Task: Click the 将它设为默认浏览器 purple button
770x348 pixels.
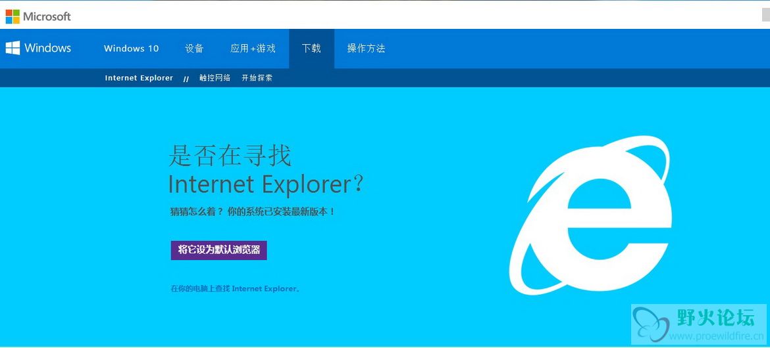Action: (219, 250)
